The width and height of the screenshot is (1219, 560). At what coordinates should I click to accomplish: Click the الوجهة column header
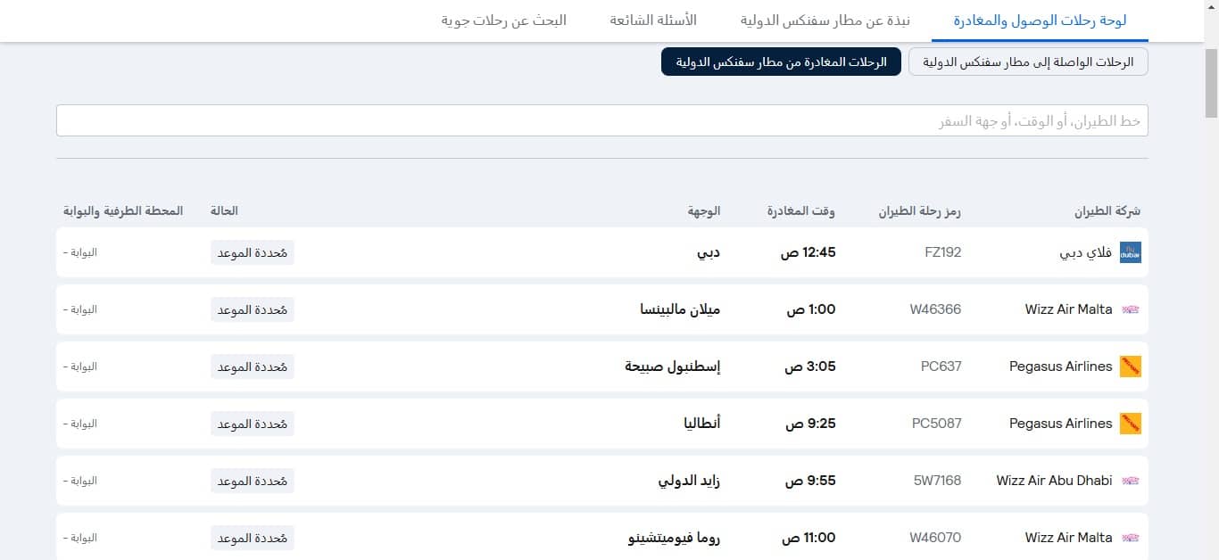tap(704, 211)
